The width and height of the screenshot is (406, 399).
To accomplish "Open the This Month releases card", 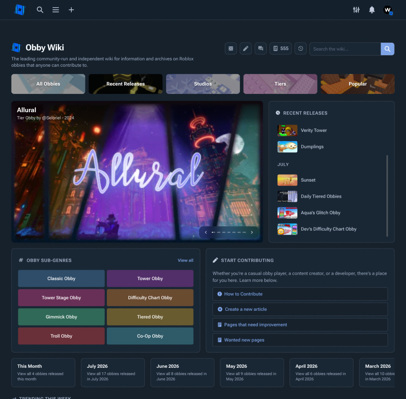I will point(43,373).
